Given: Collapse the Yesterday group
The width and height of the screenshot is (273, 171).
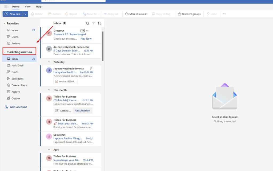Looking at the screenshot, I should point(49,62).
